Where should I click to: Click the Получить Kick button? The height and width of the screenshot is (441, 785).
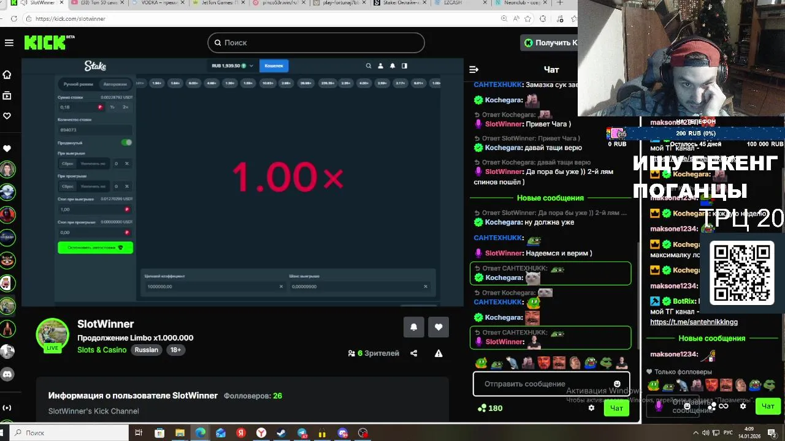click(549, 43)
